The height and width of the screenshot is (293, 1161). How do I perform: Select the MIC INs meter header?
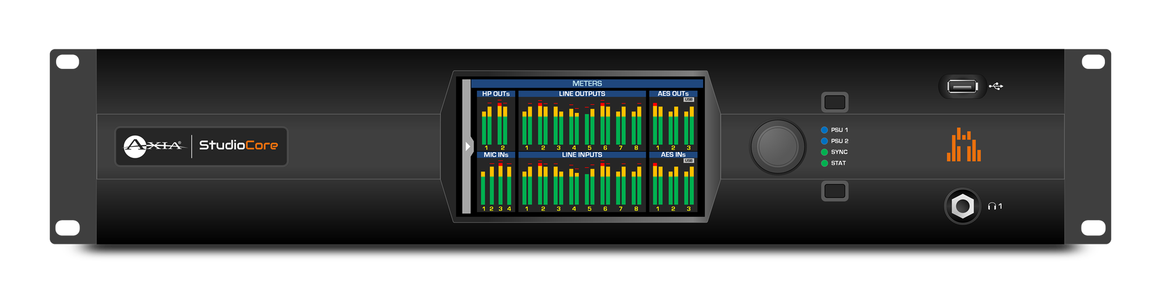pos(495,155)
